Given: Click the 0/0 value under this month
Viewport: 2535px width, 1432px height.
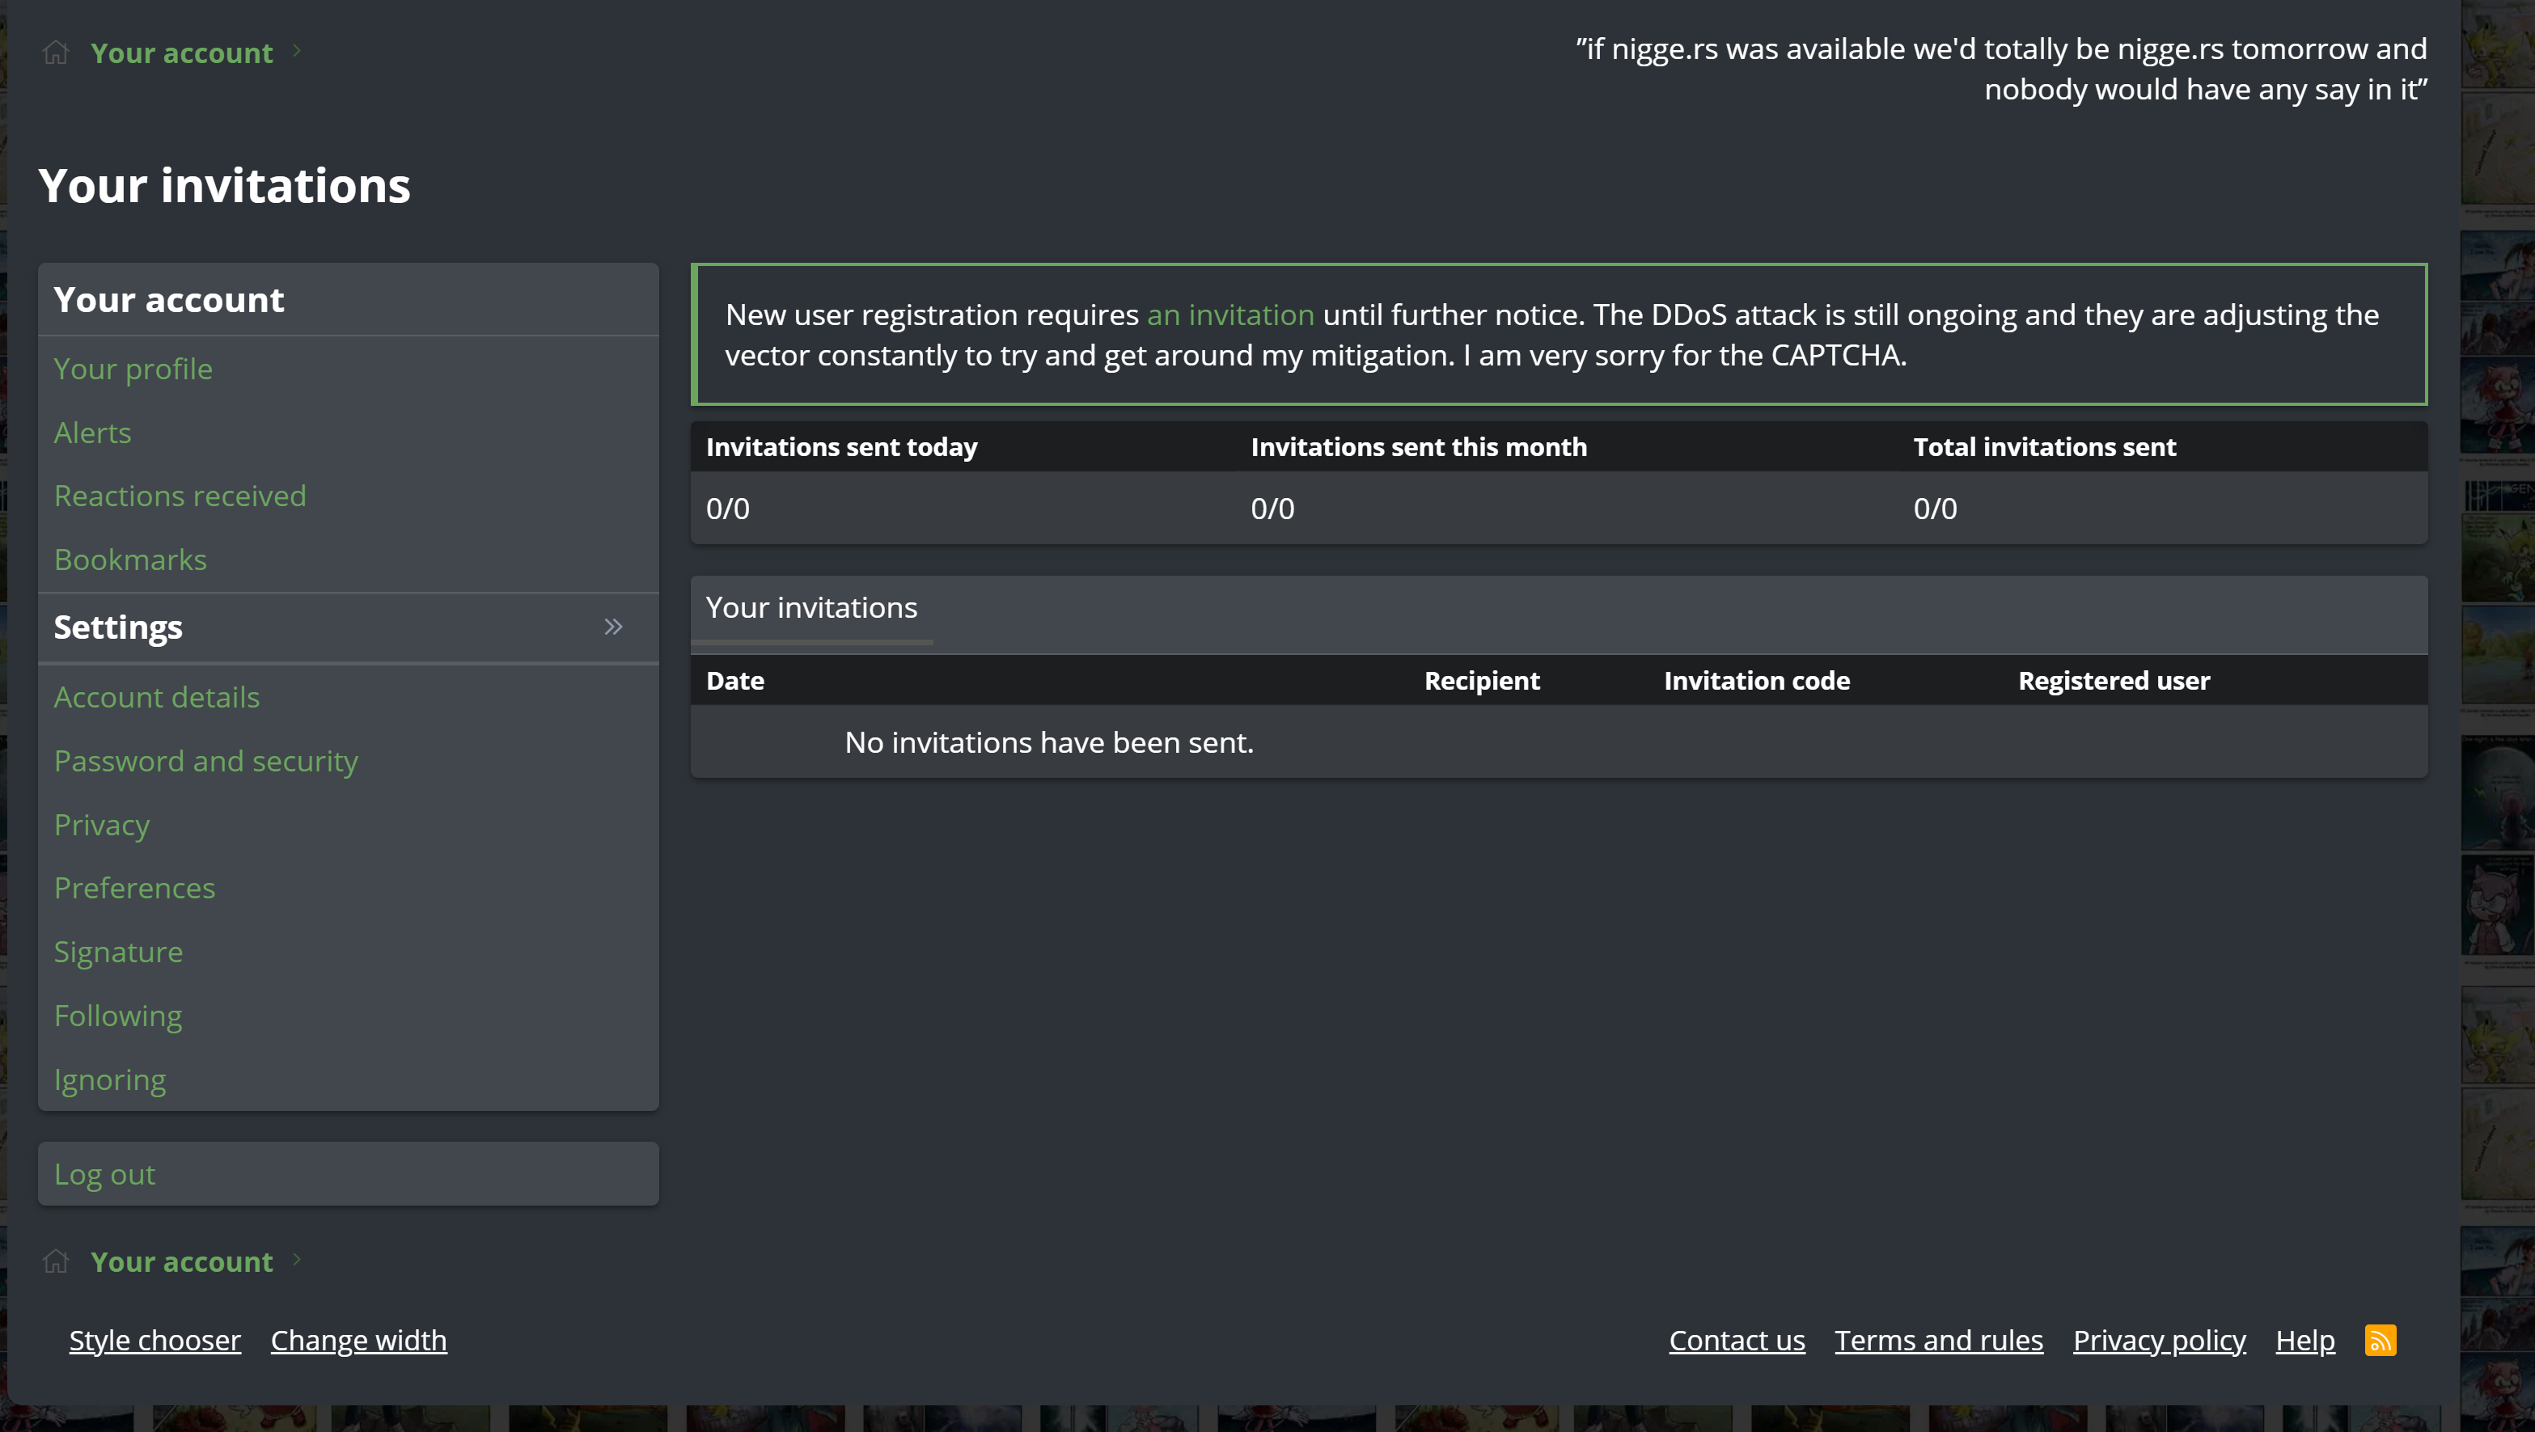Looking at the screenshot, I should (x=1272, y=509).
